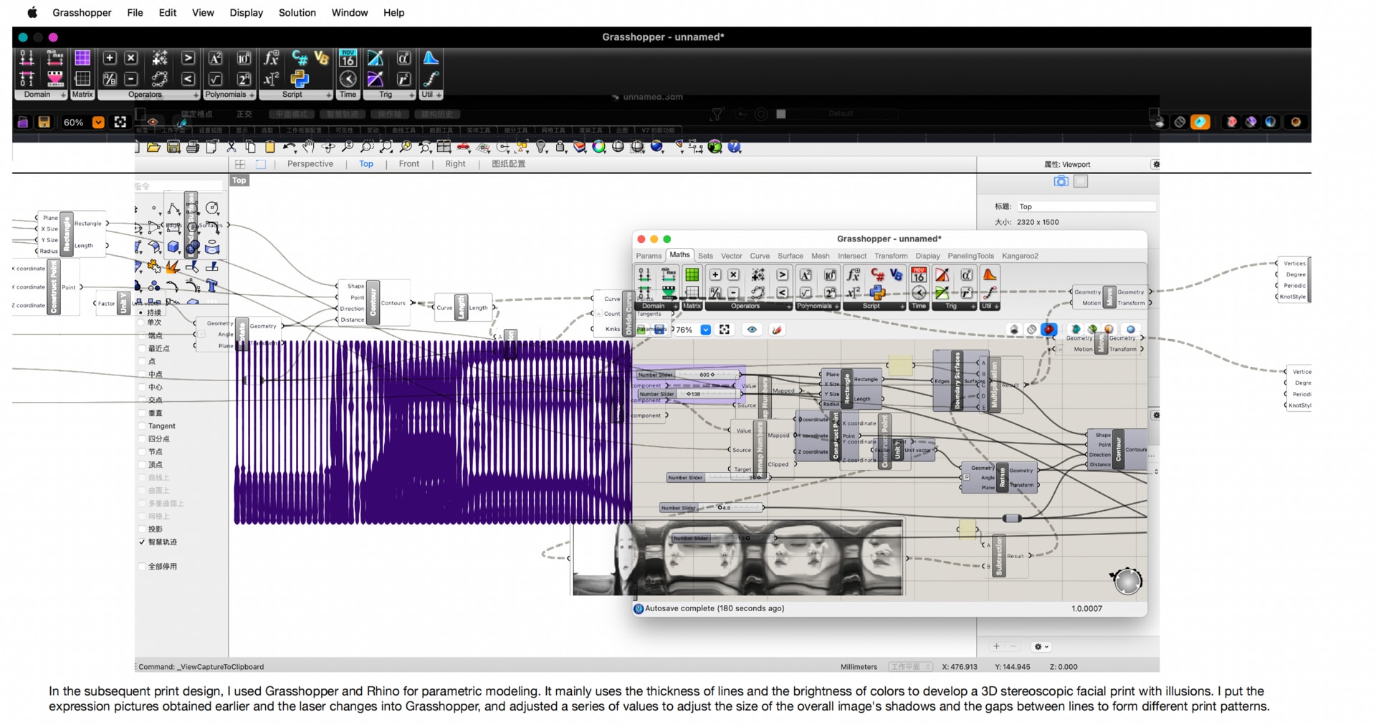The image size is (1376, 725).
Task: Click zoom extents icon beside 76% zoom
Action: 725,330
